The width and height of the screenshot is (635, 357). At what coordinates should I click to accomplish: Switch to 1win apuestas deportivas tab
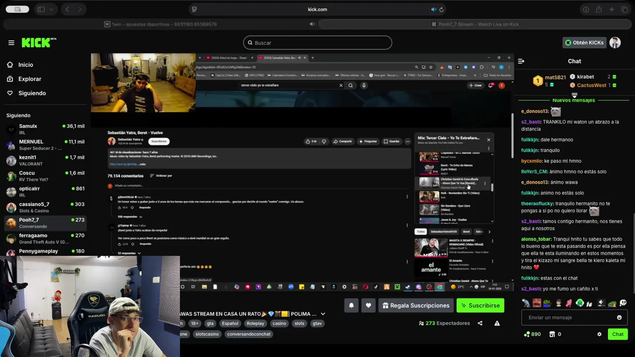(x=160, y=24)
